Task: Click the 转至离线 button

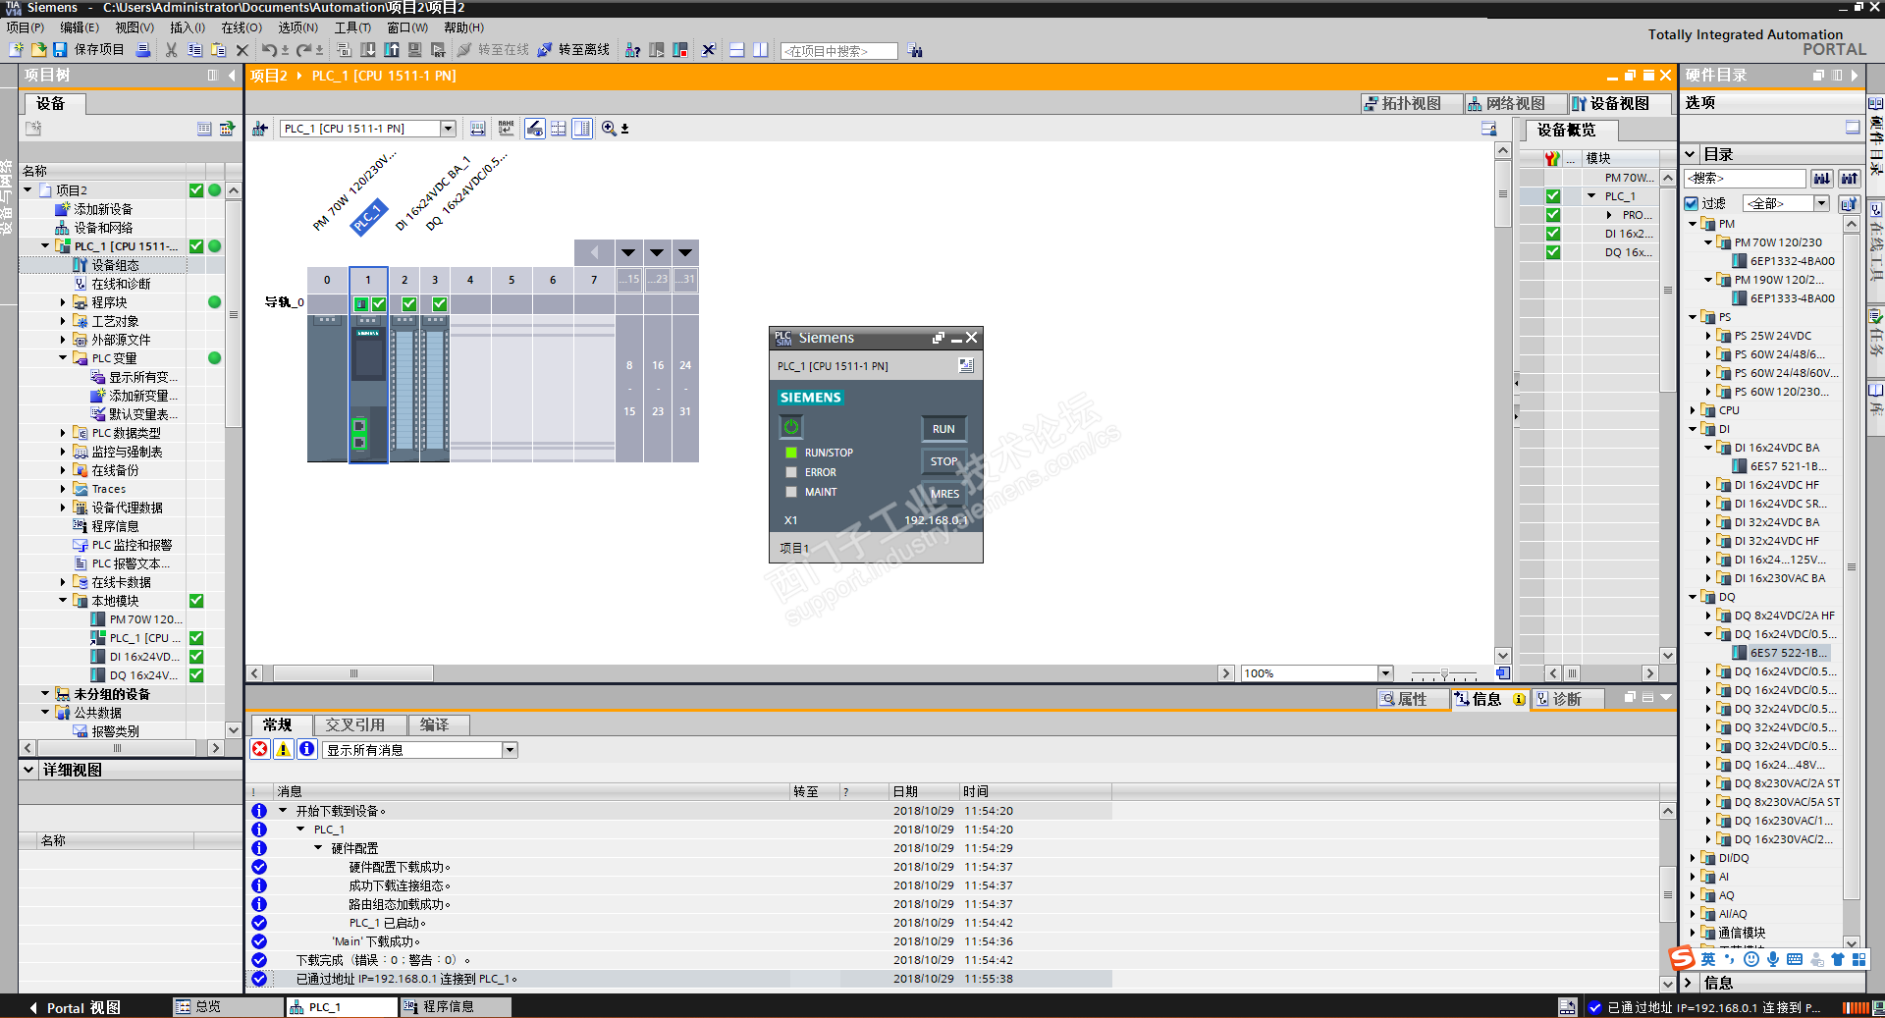Action: [x=573, y=50]
